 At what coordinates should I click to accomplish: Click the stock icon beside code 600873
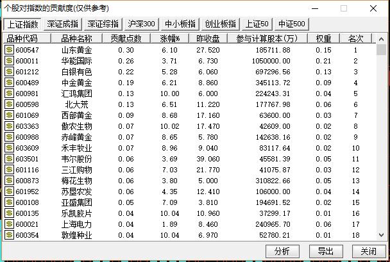[9, 181]
